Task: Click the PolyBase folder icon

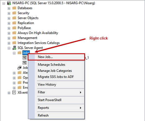Action: click(14, 28)
